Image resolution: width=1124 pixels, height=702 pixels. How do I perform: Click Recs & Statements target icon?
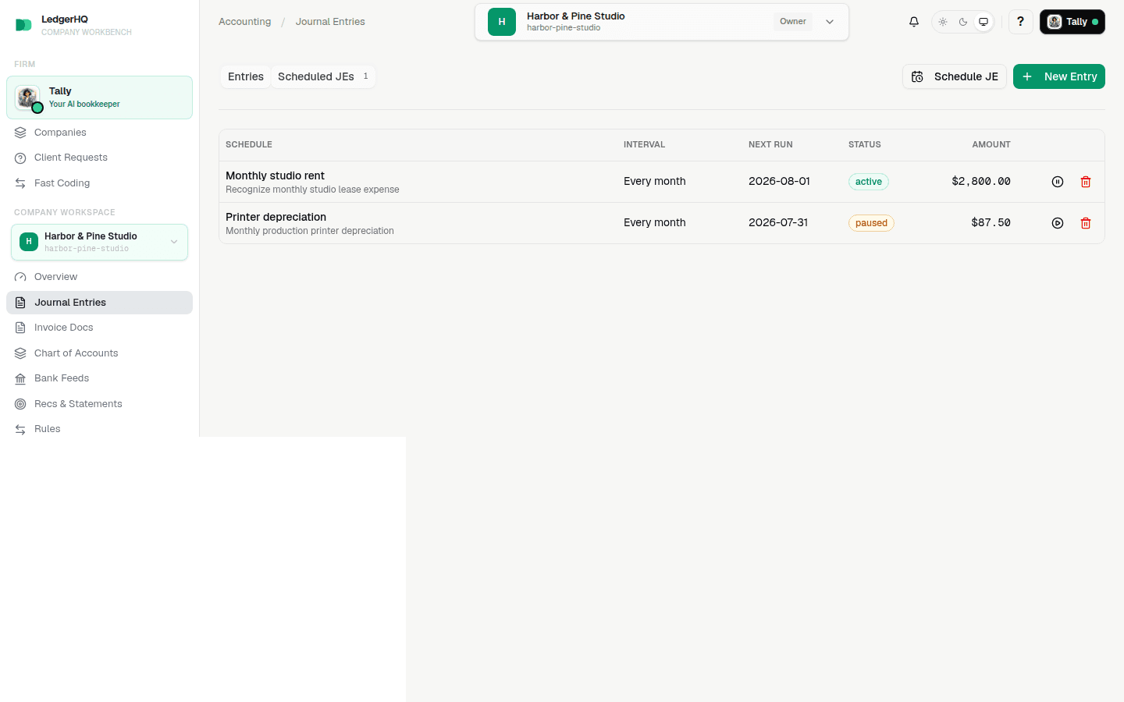[20, 404]
